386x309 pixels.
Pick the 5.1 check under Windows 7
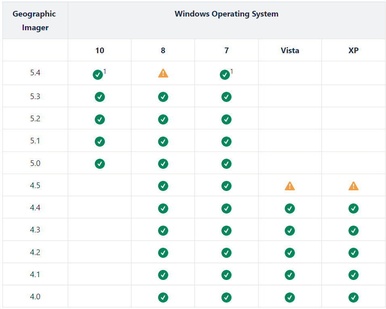coord(226,141)
